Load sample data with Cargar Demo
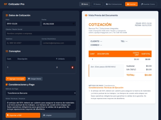Viewport: 161px width, 120px height. click(x=35, y=79)
